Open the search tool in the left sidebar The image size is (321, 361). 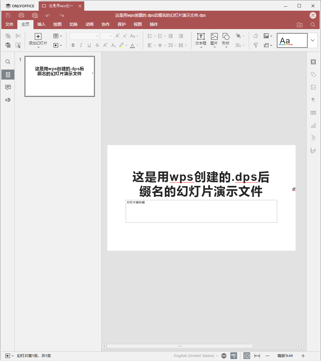click(x=8, y=62)
